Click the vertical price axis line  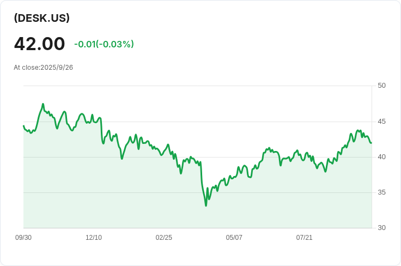pyautogui.click(x=372, y=164)
